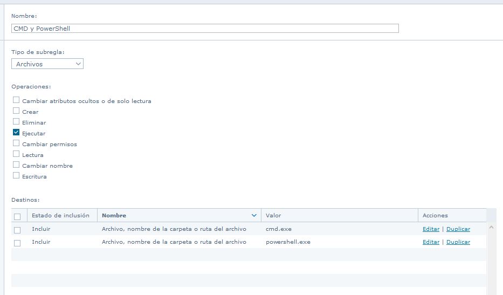Duplicate the powershell.exe destination
The image size is (503, 295).
coord(458,242)
